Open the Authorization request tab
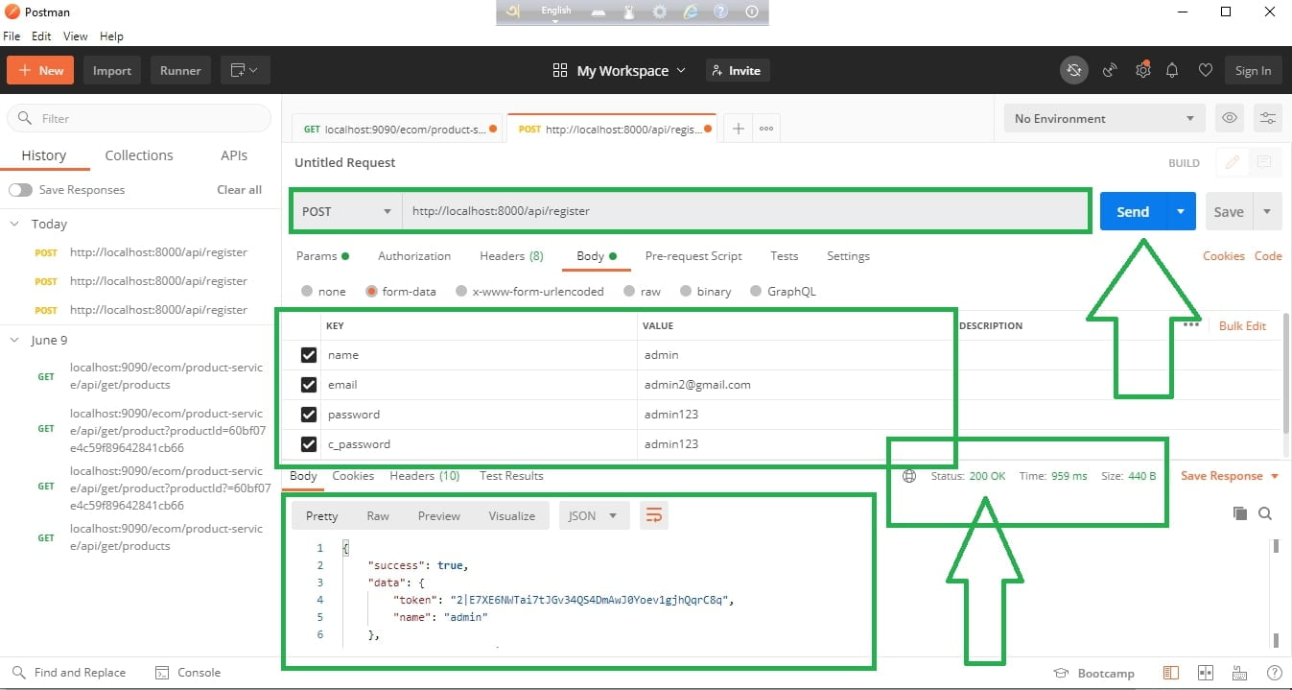Viewport: 1292px width, 690px height. [414, 256]
